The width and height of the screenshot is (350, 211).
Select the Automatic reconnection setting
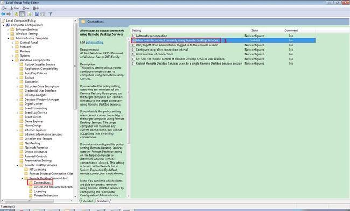tap(151, 36)
